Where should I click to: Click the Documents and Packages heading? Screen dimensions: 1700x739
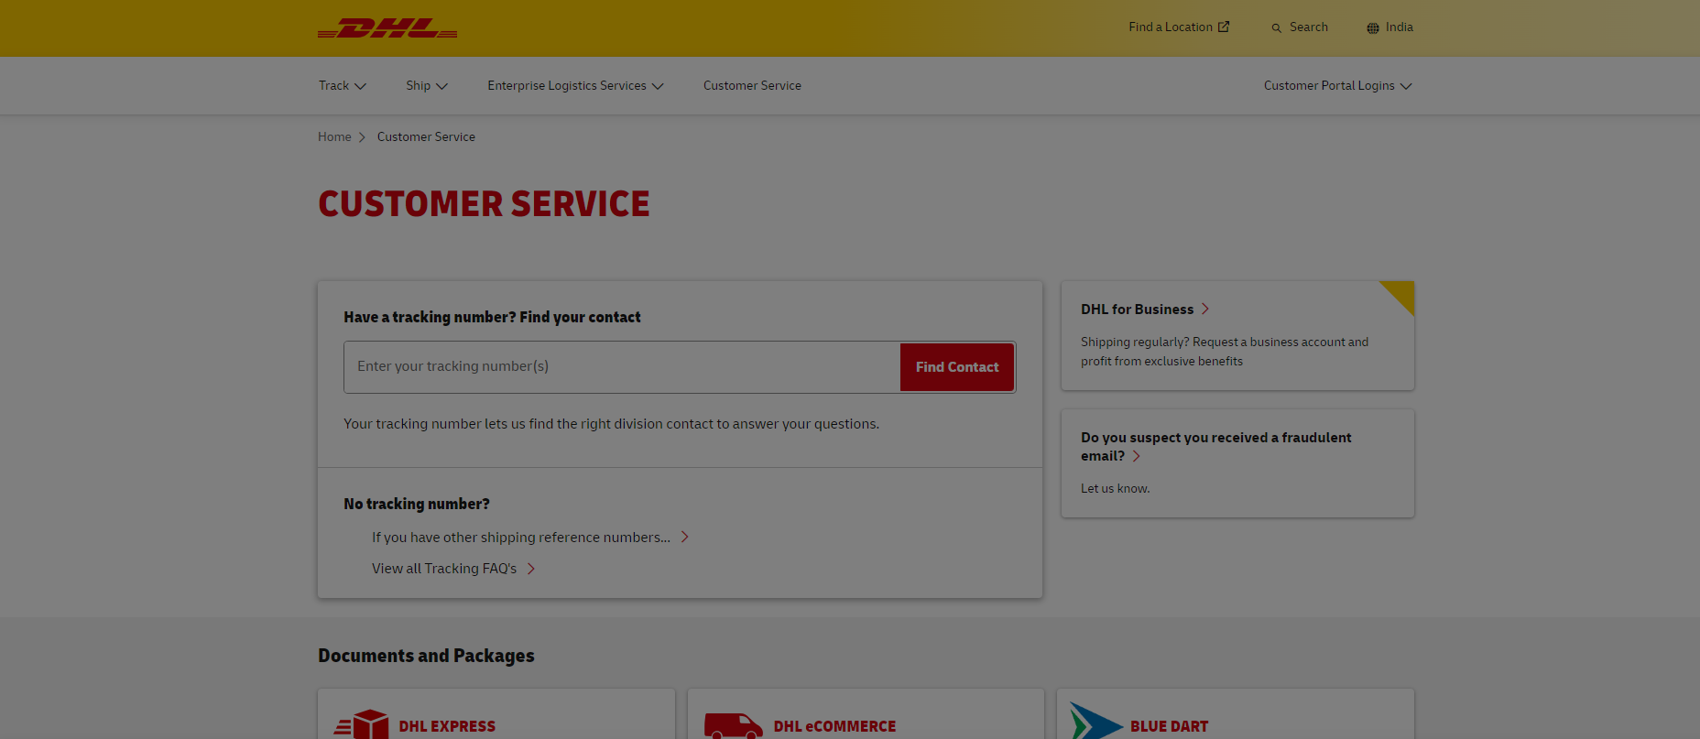point(426,656)
